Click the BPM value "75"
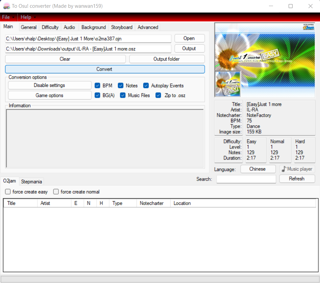Image resolution: width=320 pixels, height=283 pixels. pos(249,121)
